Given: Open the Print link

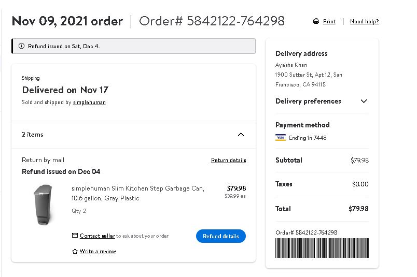Looking at the screenshot, I should coord(329,21).
